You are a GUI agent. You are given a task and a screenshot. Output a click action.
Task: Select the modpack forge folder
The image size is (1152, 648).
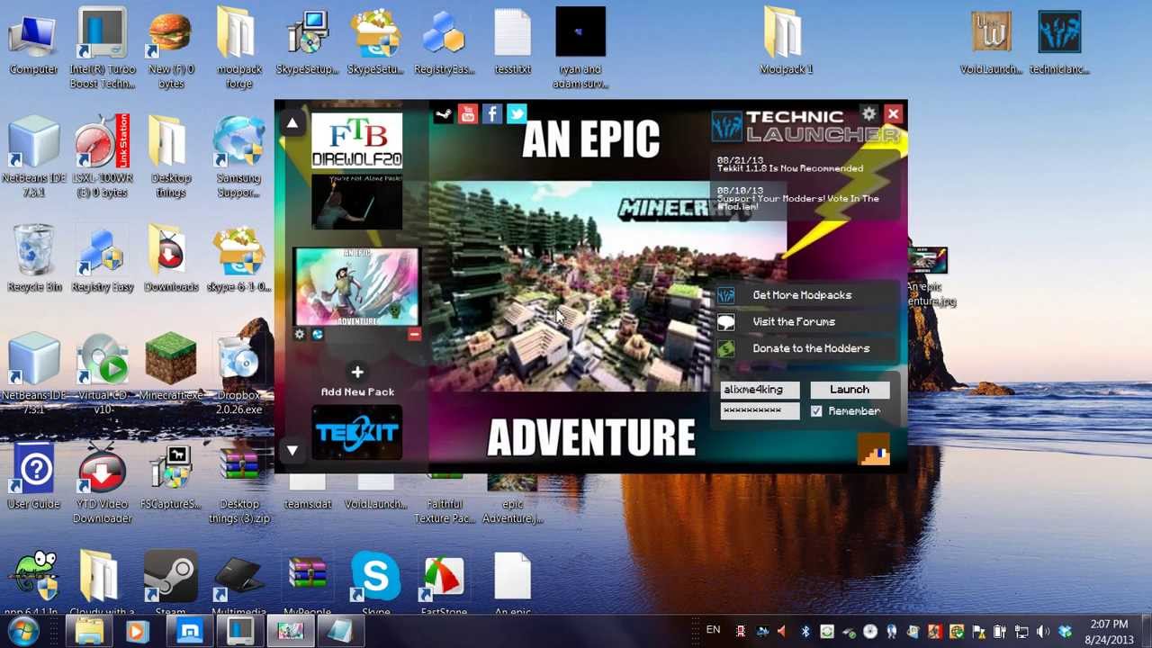coord(238,49)
